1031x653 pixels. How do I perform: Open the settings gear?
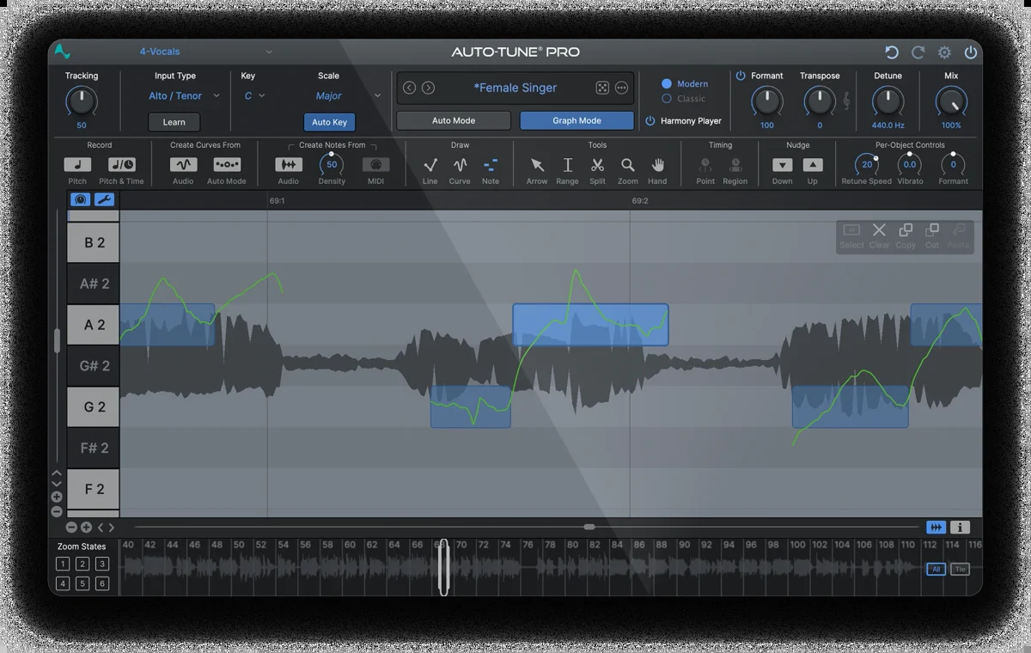944,52
